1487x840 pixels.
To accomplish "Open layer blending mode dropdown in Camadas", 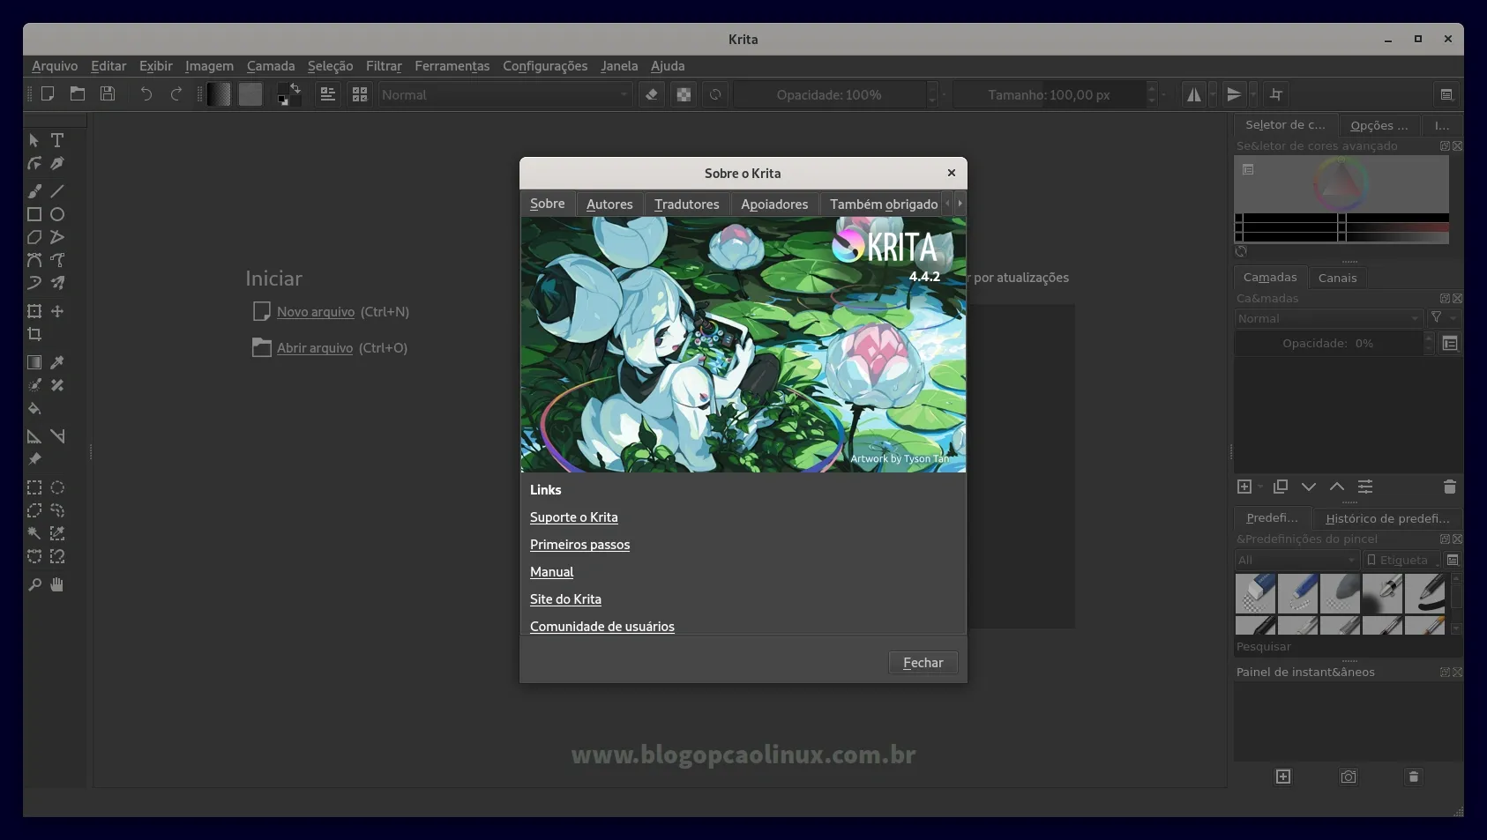I will [x=1328, y=318].
